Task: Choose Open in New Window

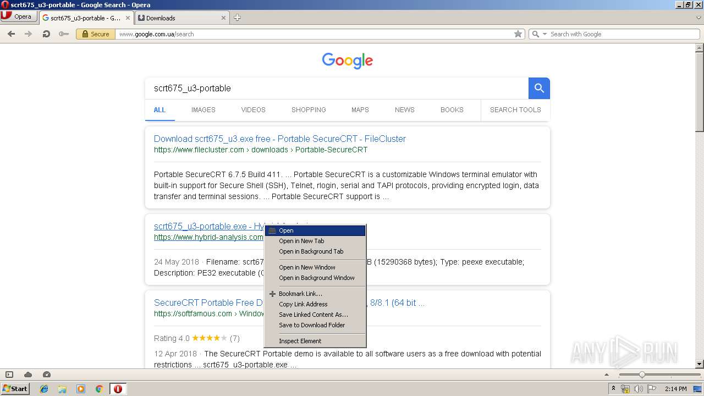Action: coord(315,267)
